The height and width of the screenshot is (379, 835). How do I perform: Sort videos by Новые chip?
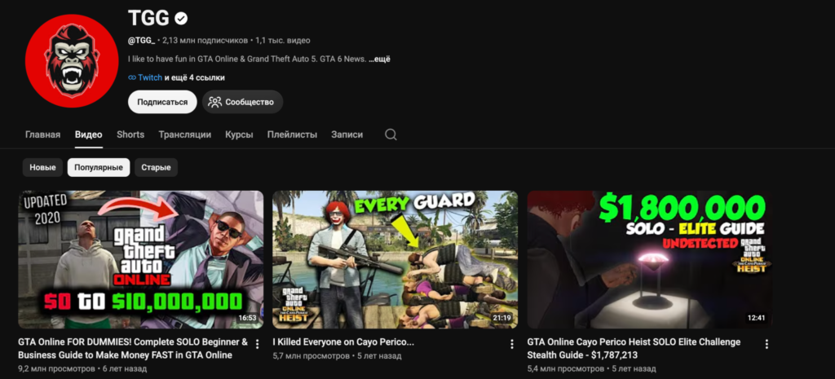pos(42,167)
